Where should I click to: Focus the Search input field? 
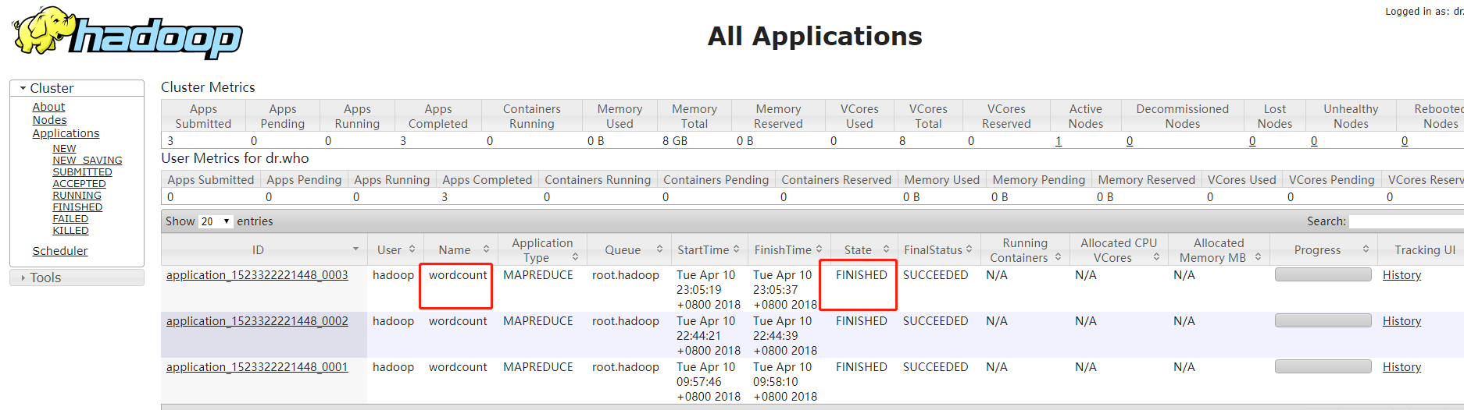(x=1406, y=222)
